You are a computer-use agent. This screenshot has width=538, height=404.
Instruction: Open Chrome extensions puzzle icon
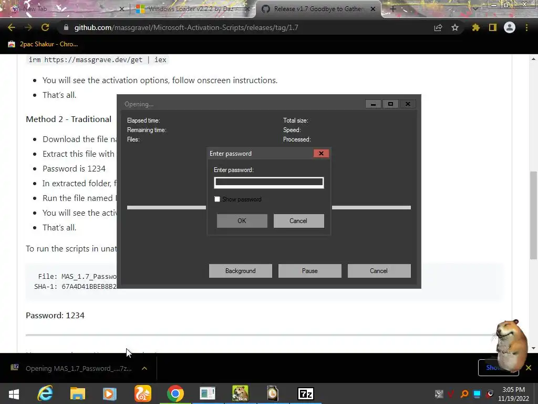pyautogui.click(x=475, y=27)
